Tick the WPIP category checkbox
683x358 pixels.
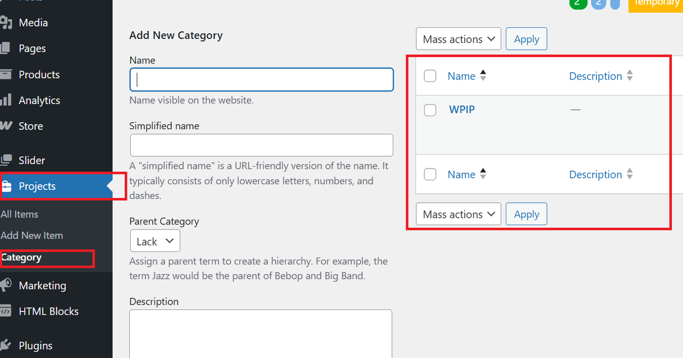(x=430, y=110)
